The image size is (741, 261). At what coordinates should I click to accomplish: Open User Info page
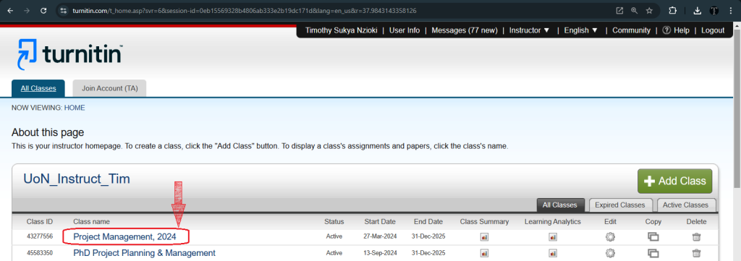click(405, 30)
